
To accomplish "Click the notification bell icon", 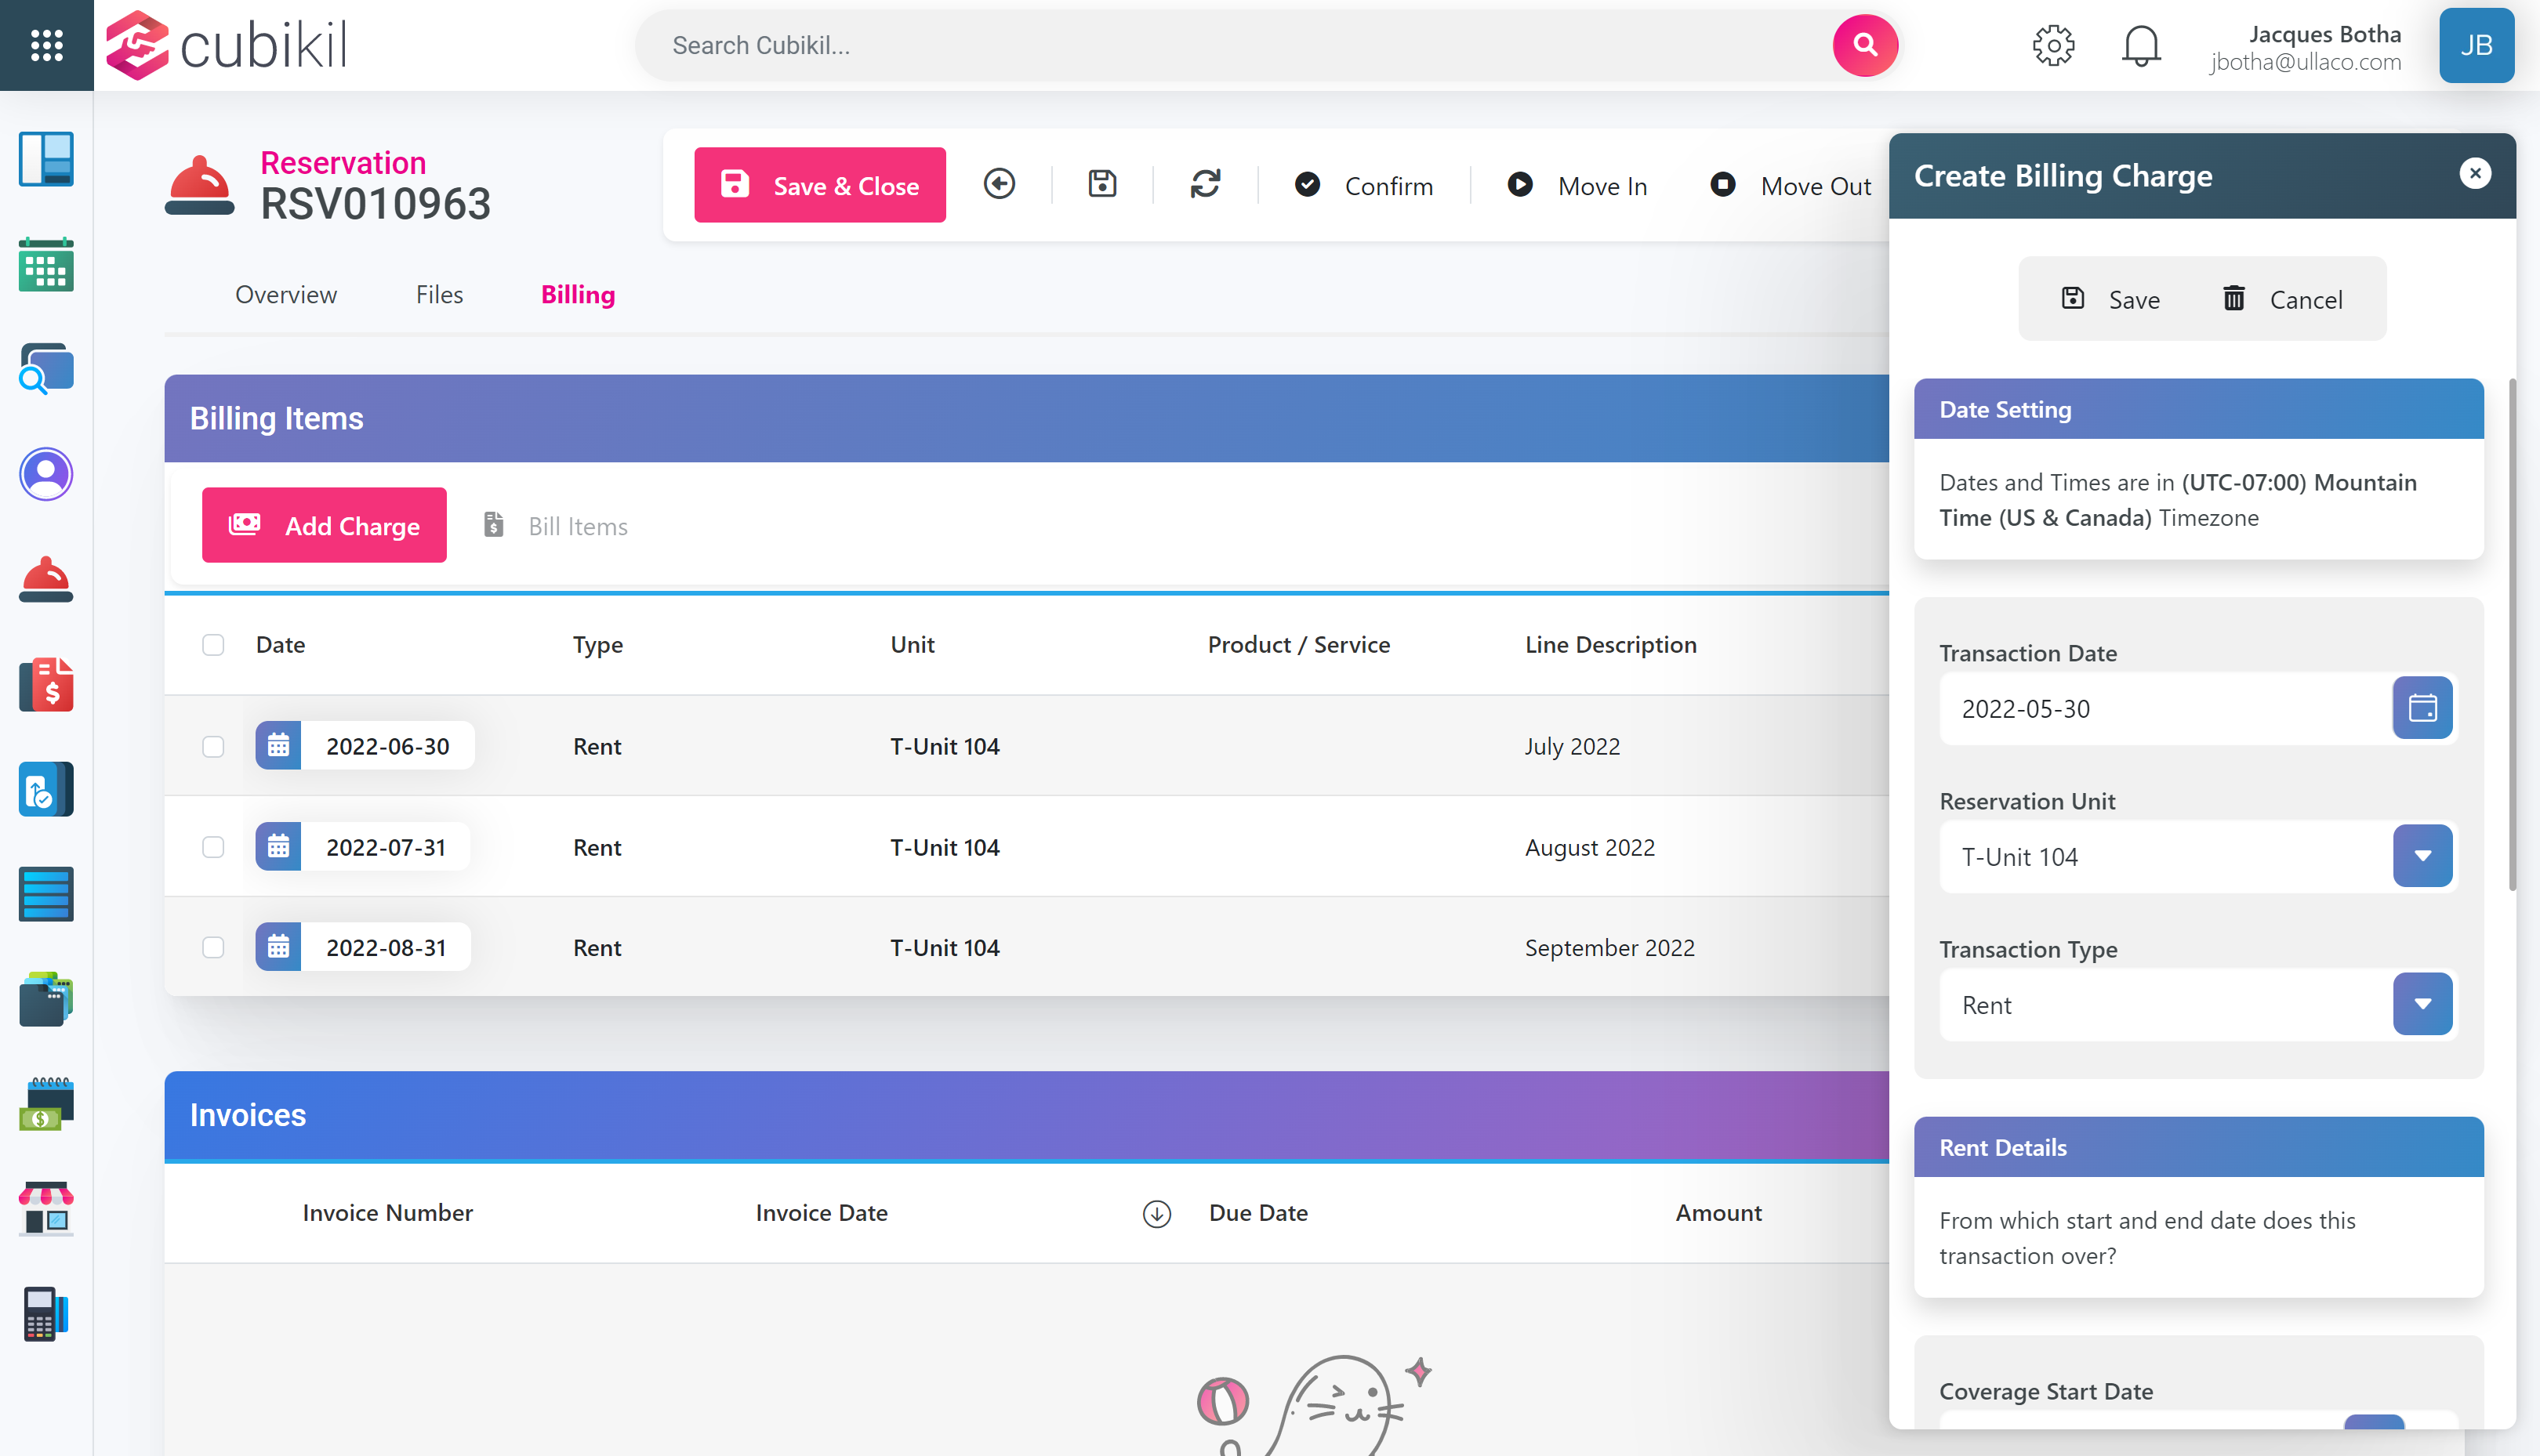I will click(2140, 46).
